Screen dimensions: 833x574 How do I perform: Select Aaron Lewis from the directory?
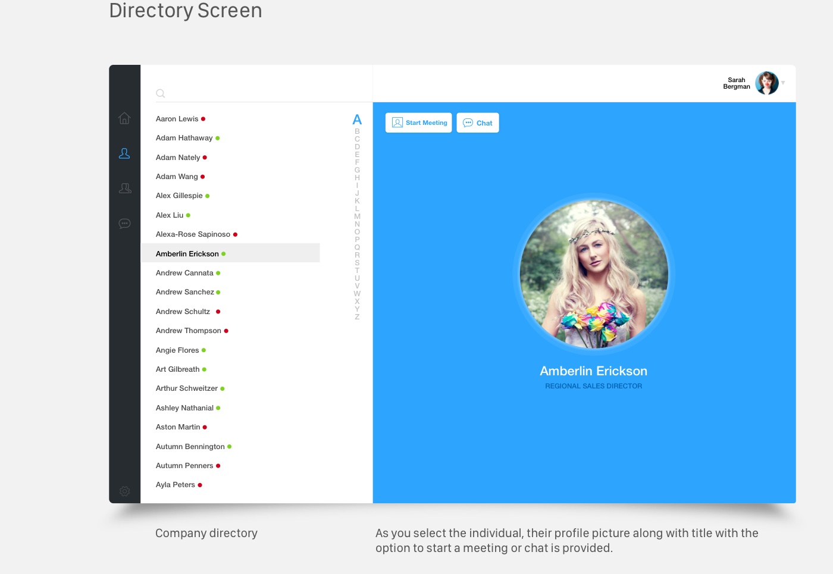pos(177,119)
